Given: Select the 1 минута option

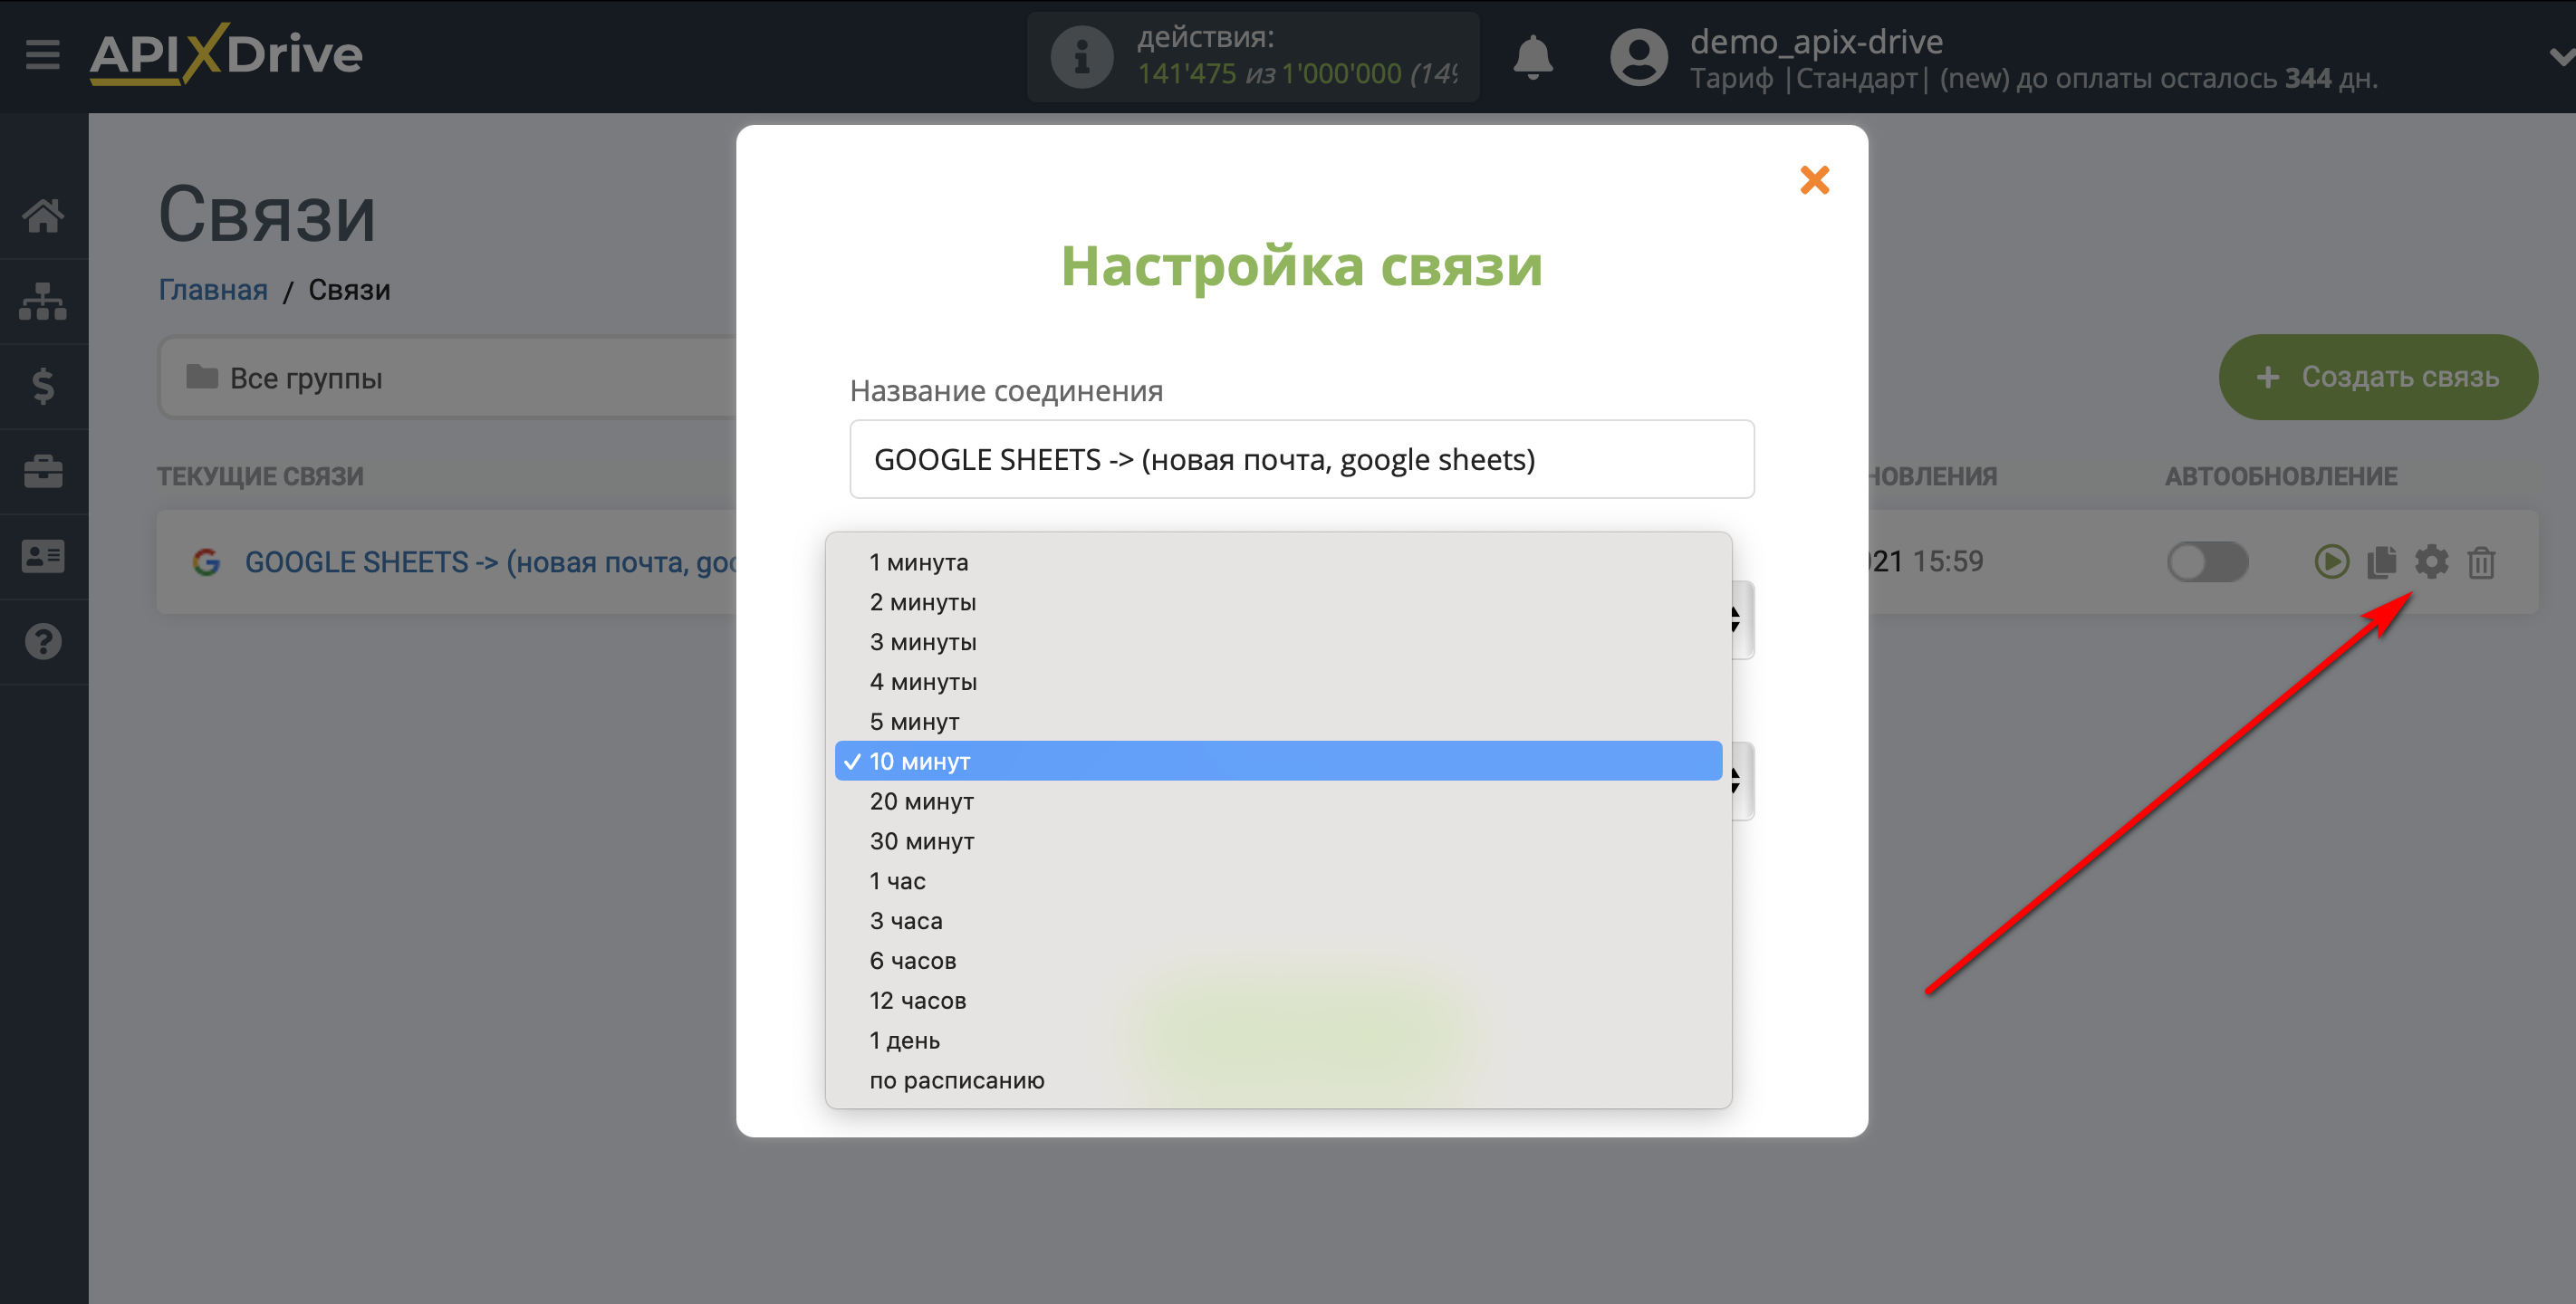Looking at the screenshot, I should click(1278, 562).
